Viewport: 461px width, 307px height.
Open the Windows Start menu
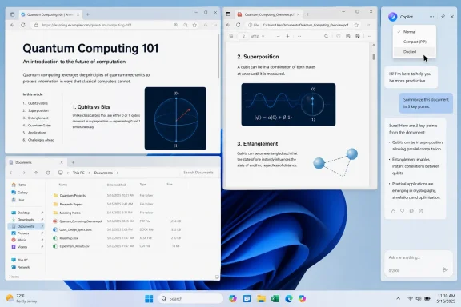click(x=149, y=299)
